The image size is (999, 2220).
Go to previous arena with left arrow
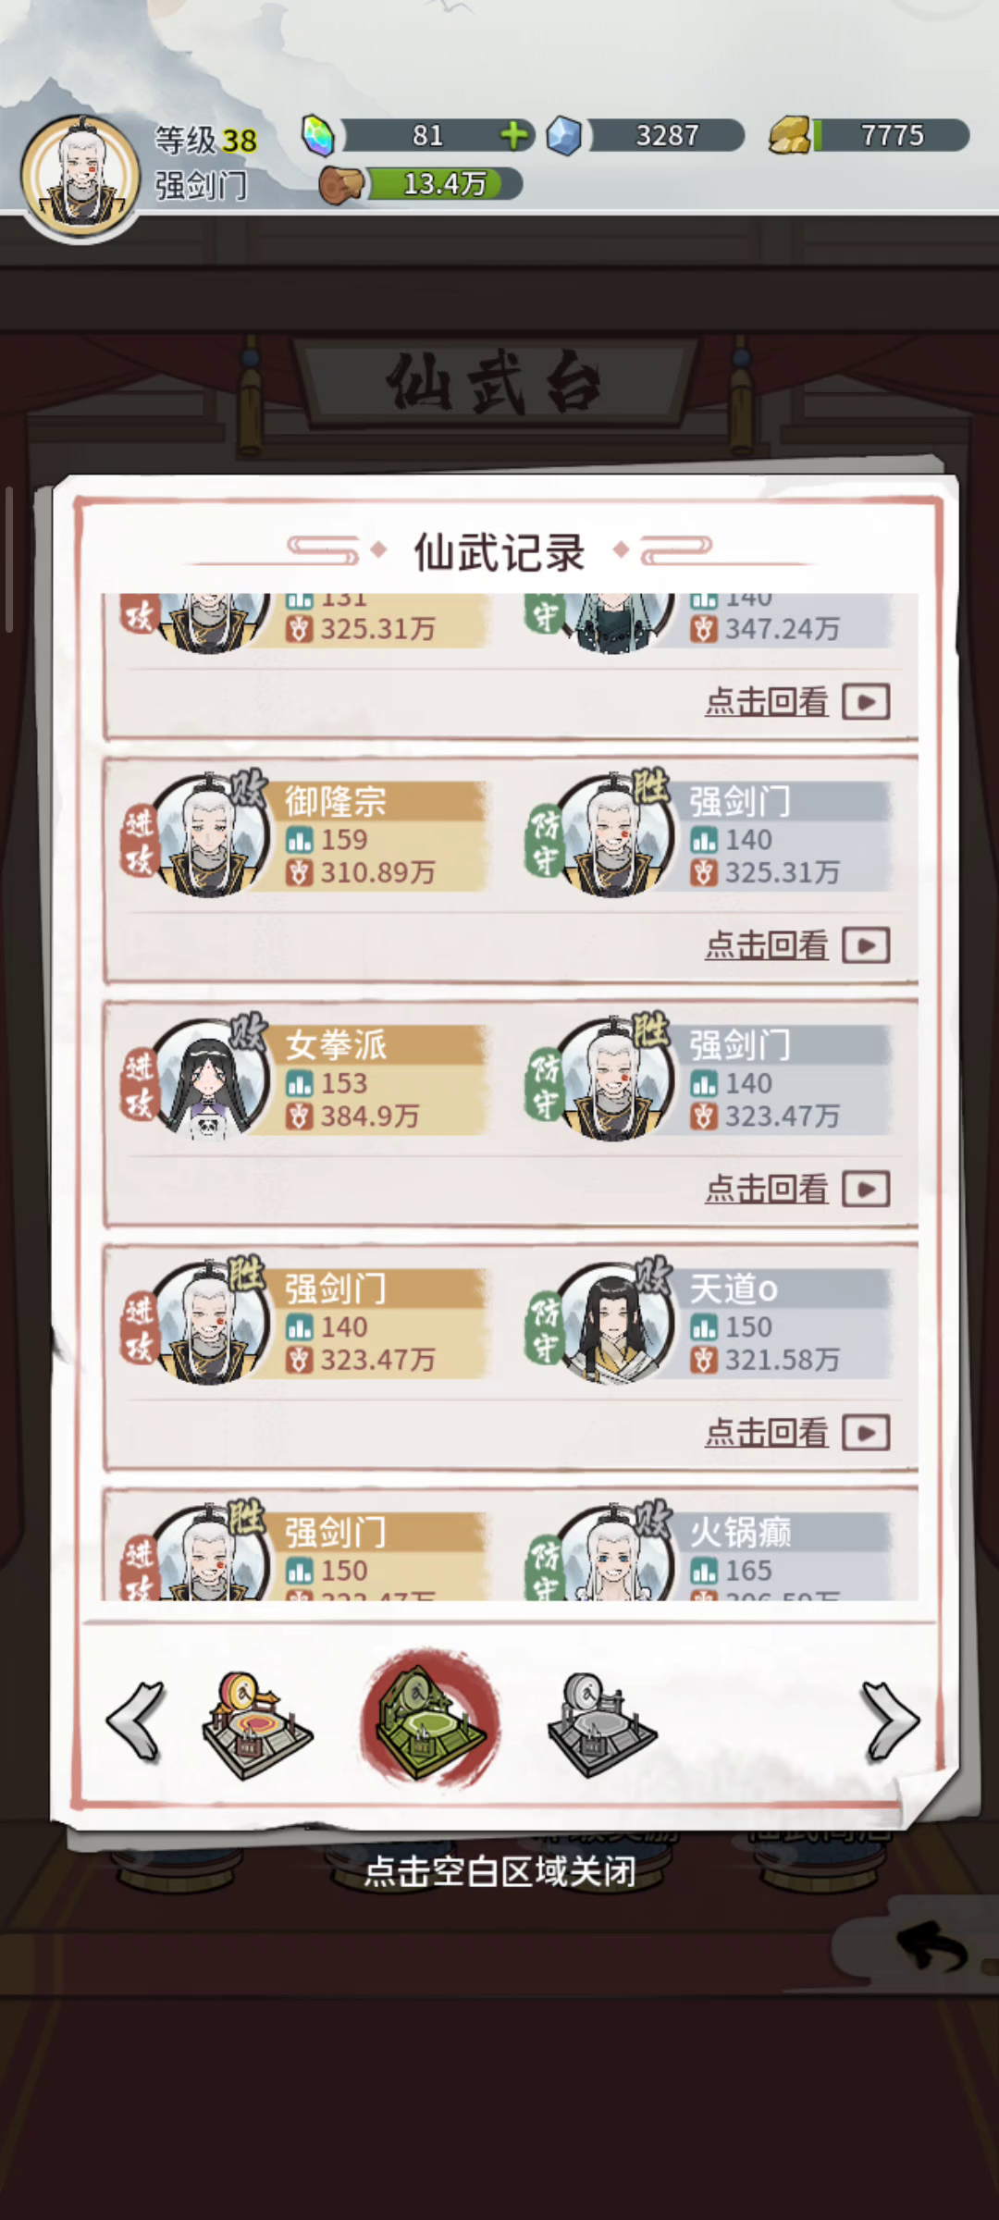point(136,1720)
